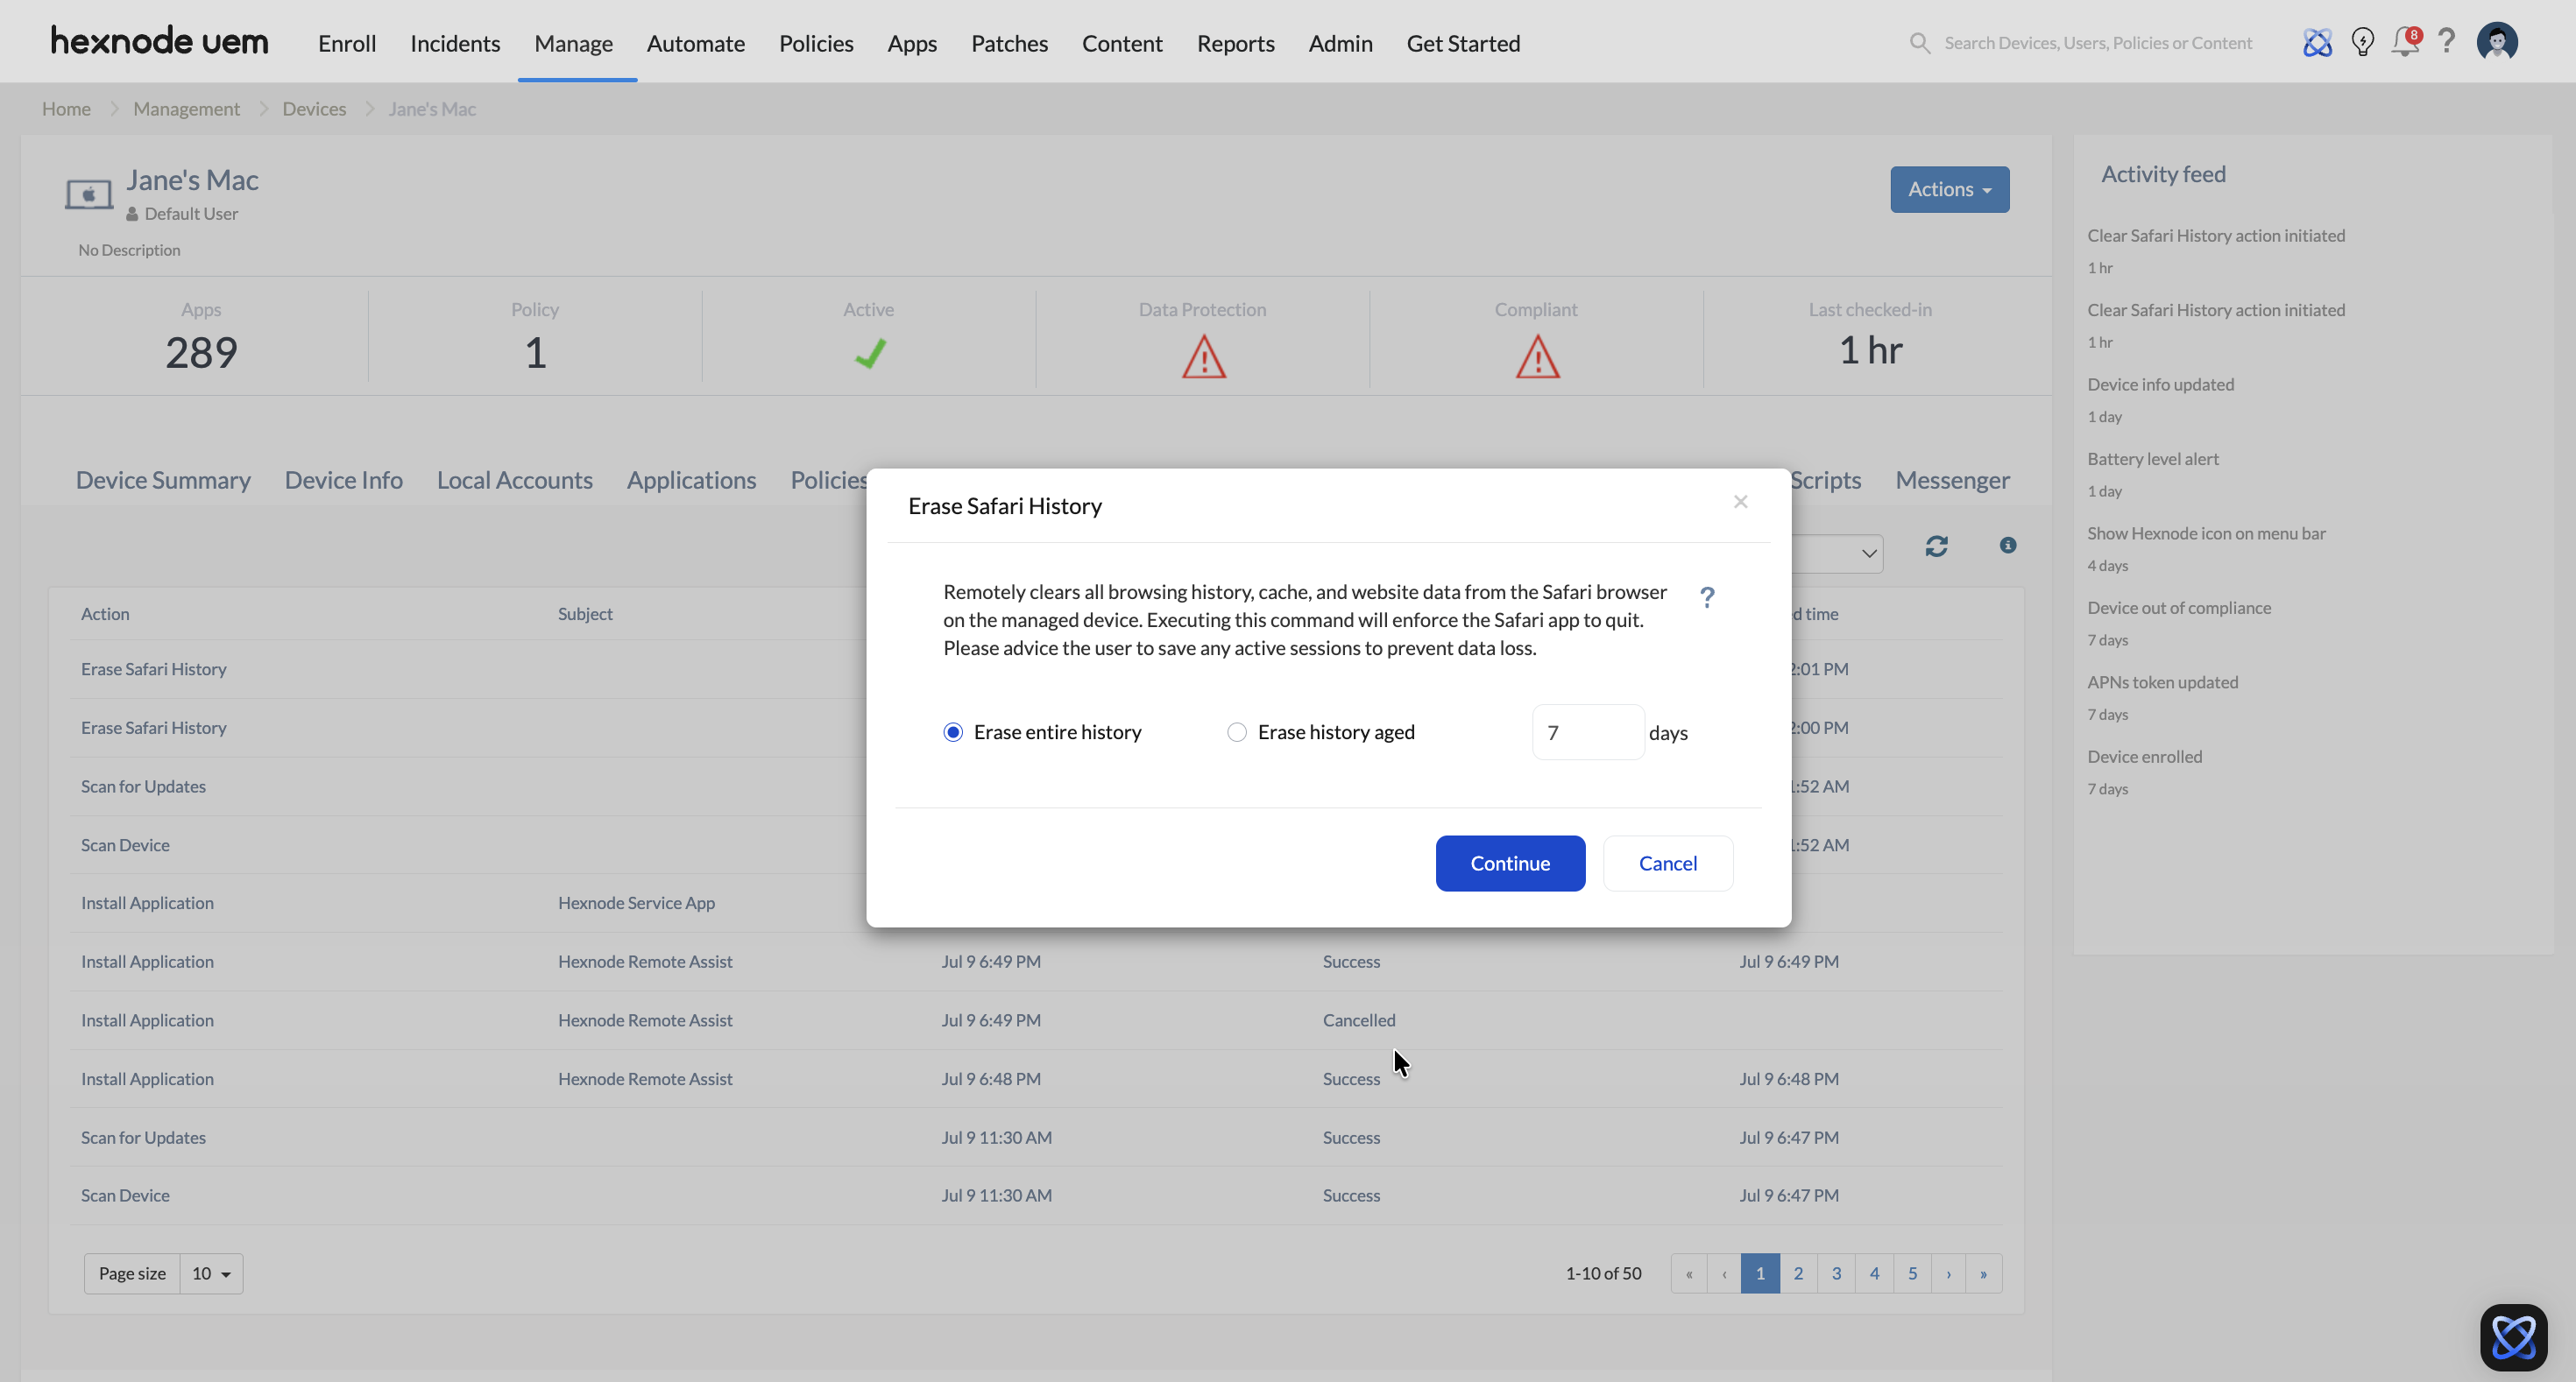
Task: Open the Get Started menu
Action: click(x=1463, y=43)
